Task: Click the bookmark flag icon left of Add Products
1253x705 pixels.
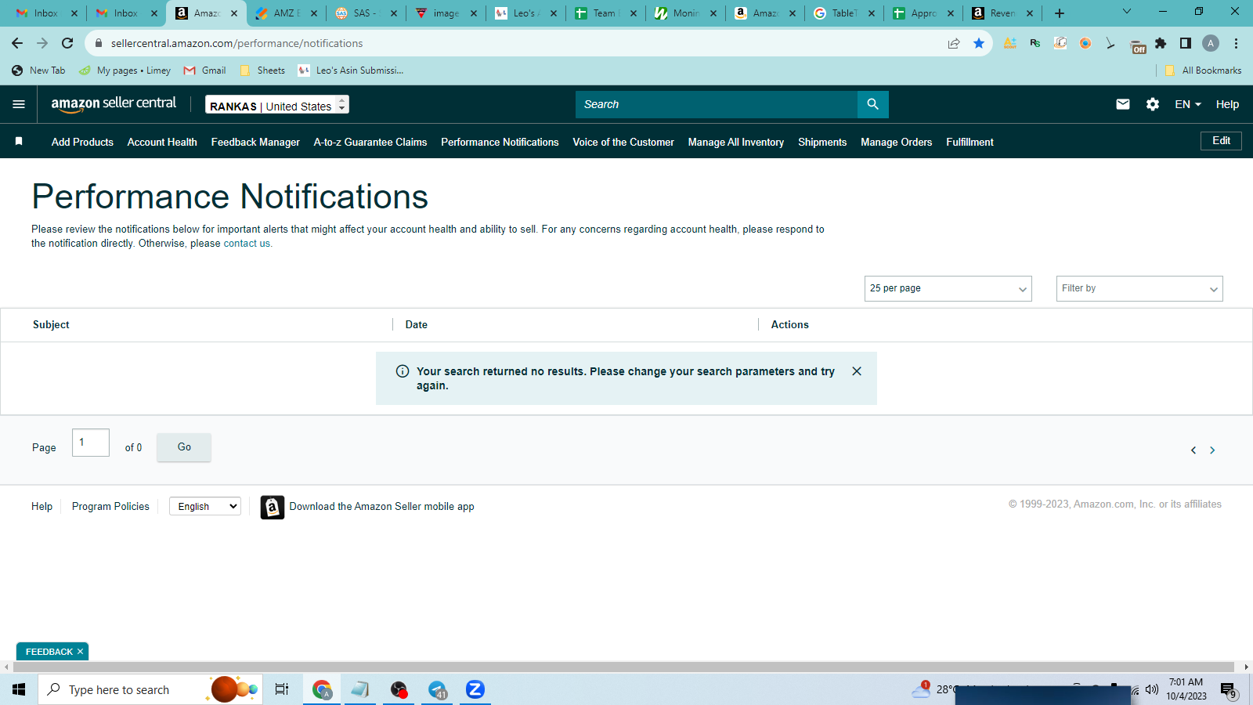Action: 19,142
